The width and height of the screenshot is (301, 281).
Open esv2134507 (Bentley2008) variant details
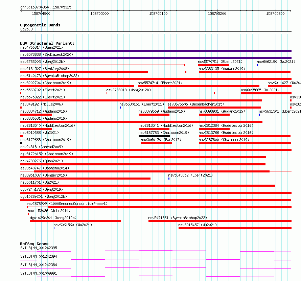point(103,72)
